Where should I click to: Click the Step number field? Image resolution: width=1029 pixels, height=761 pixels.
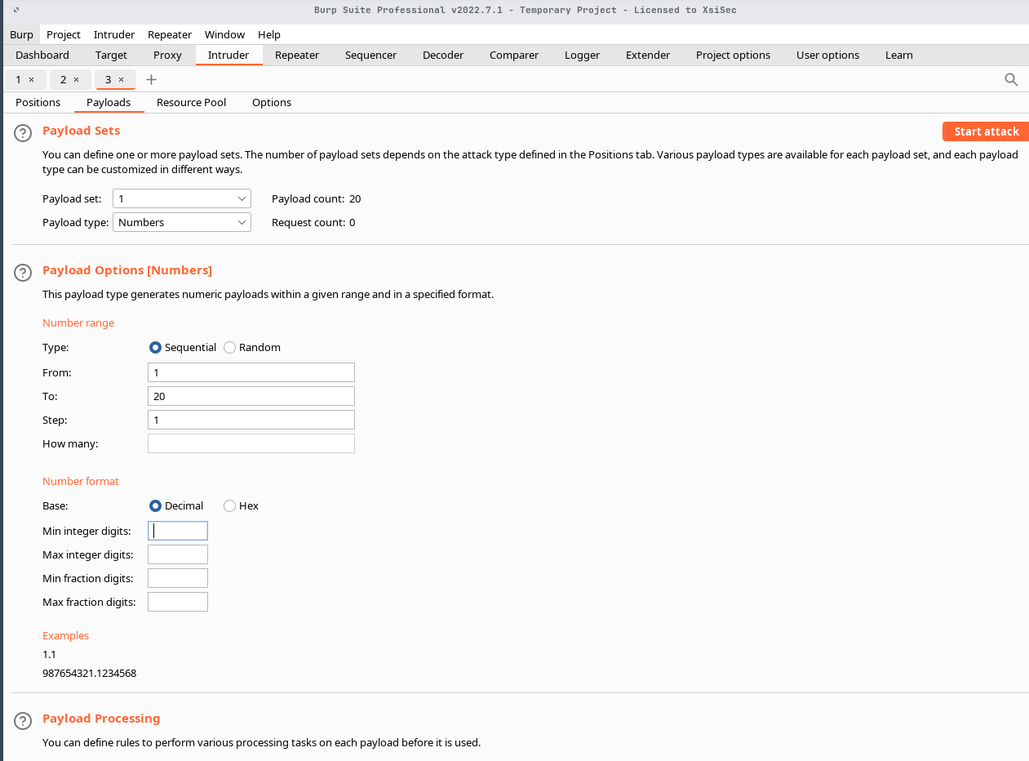click(x=251, y=420)
